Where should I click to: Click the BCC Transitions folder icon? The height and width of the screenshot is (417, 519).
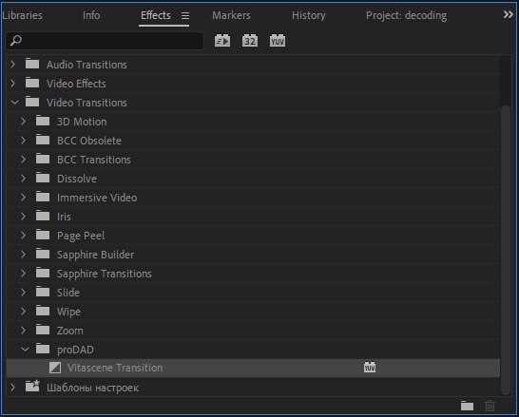[x=43, y=159]
